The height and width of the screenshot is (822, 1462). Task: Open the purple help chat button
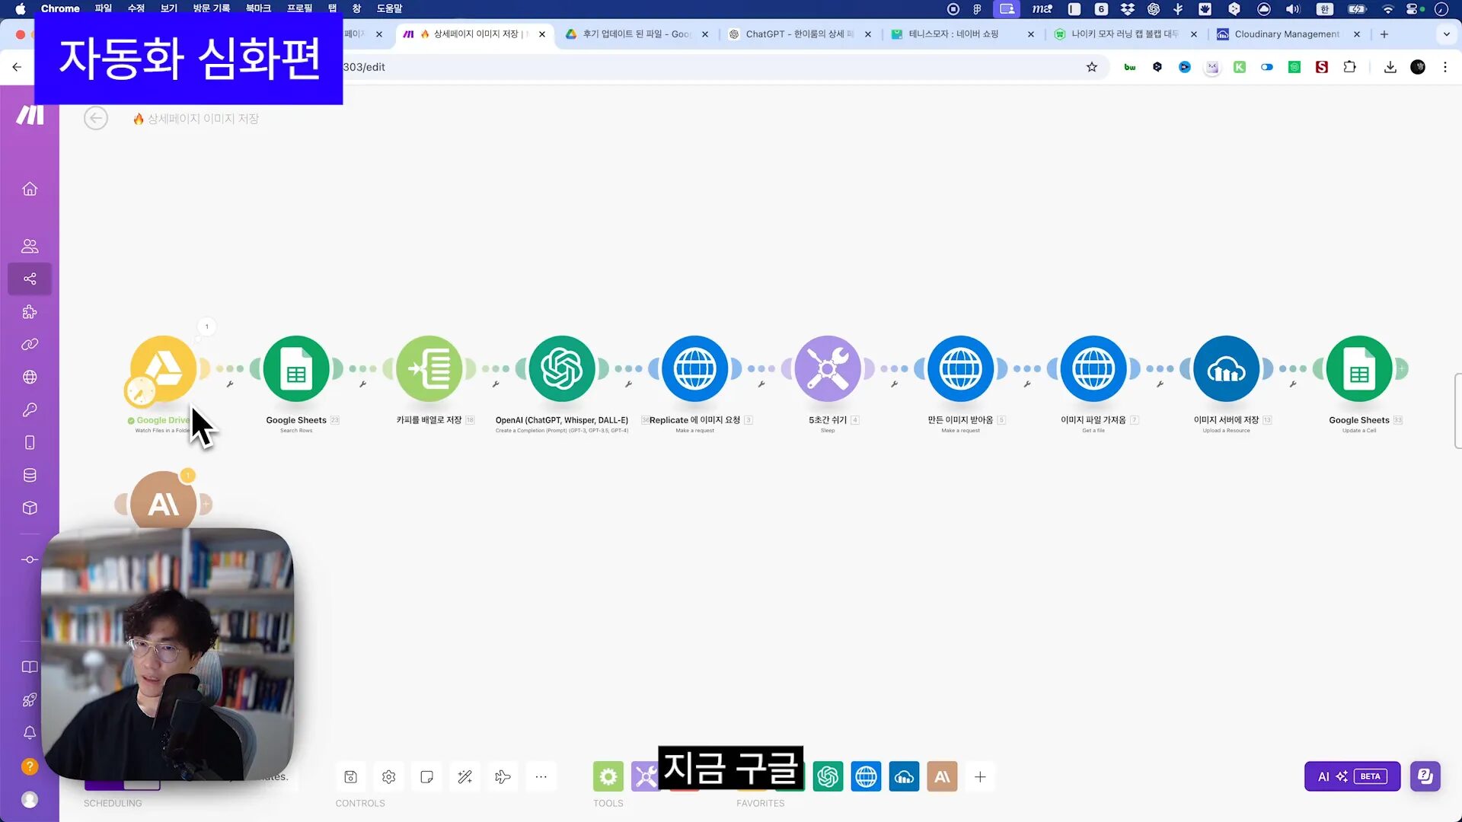coord(1425,776)
